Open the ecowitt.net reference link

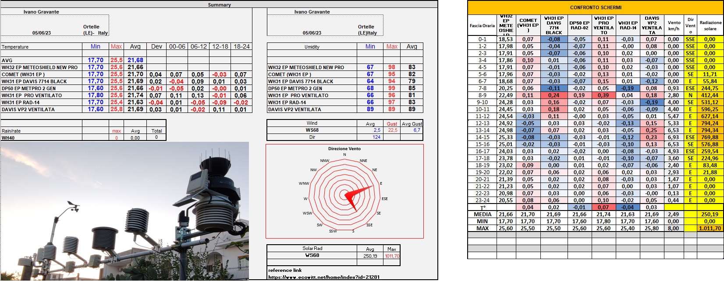click(324, 277)
